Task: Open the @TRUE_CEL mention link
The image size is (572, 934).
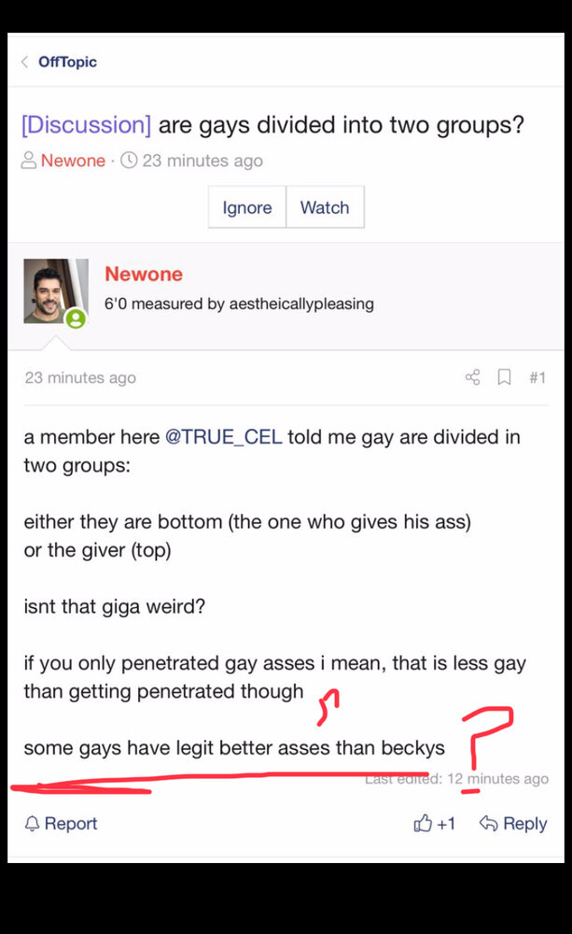Action: 223,436
